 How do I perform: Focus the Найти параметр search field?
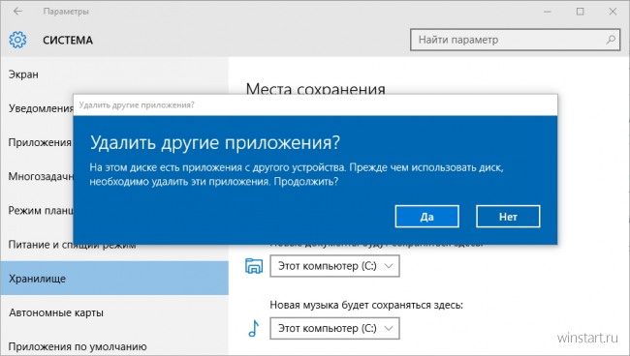515,40
